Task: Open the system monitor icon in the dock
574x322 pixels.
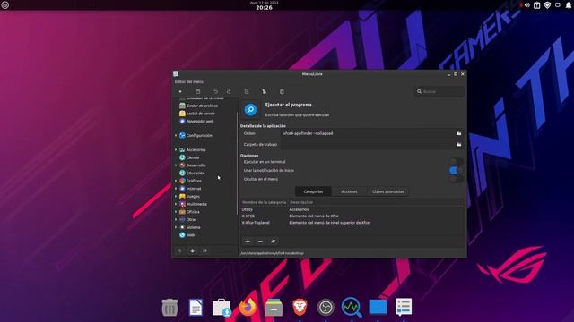Action: 352,307
